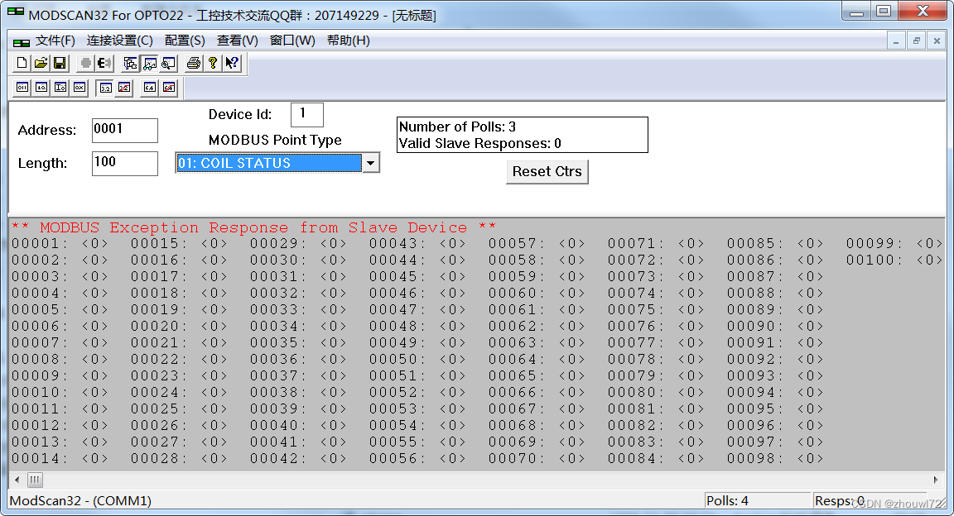Click the Device Id input field

tap(307, 114)
